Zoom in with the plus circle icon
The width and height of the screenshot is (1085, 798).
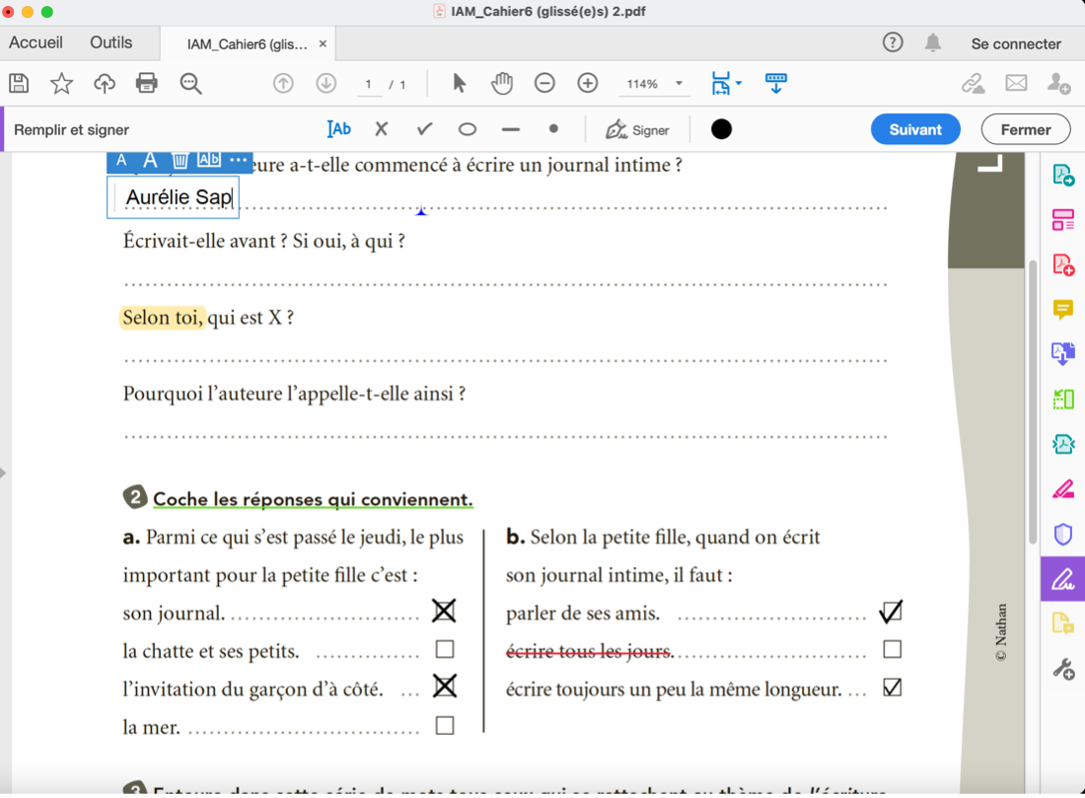coord(588,84)
